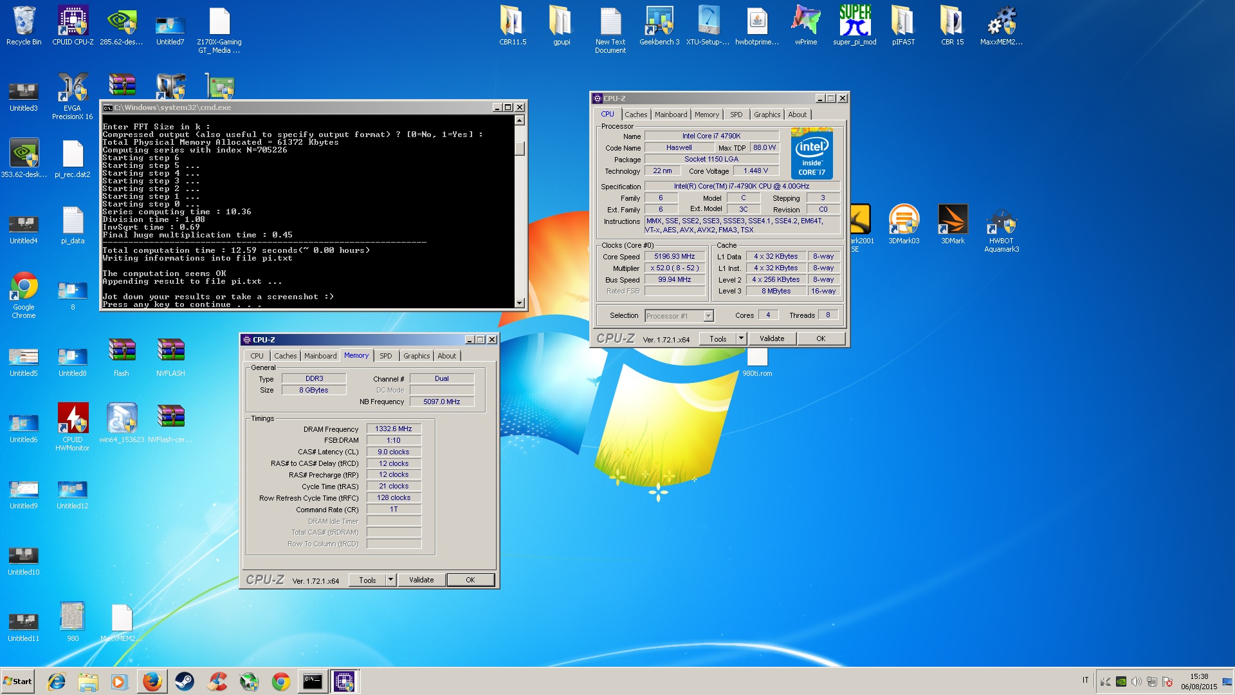This screenshot has height=695, width=1235.
Task: Click OK in Memory CPU-Z window
Action: tap(470, 580)
